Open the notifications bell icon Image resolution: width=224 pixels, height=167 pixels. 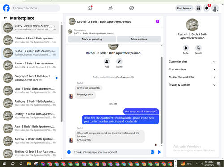(207, 8)
